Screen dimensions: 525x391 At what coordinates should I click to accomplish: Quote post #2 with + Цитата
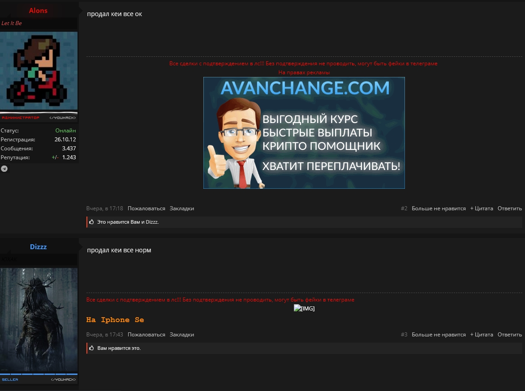[x=482, y=208]
